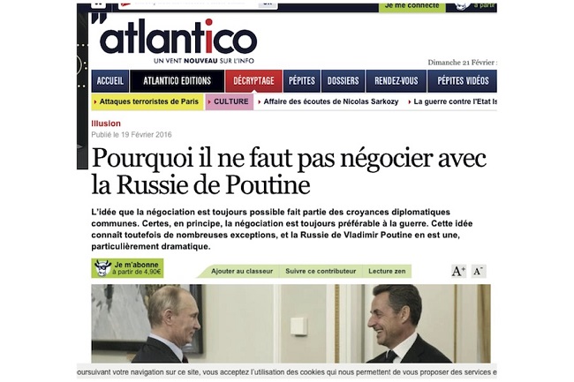Open the Accueil tab

(x=110, y=81)
